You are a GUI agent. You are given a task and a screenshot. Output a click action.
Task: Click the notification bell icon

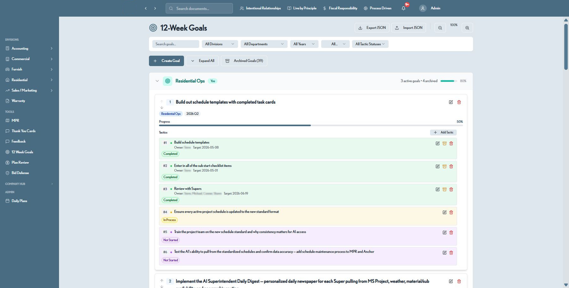[x=403, y=8]
